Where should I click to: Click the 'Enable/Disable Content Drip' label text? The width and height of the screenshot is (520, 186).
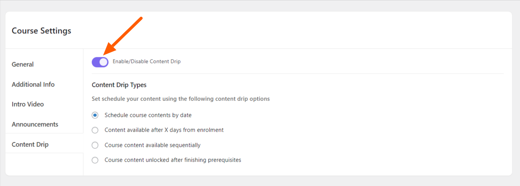click(x=146, y=61)
